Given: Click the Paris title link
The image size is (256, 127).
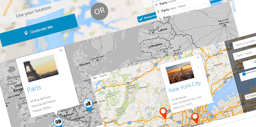Looking at the screenshot, I should coord(34,89).
